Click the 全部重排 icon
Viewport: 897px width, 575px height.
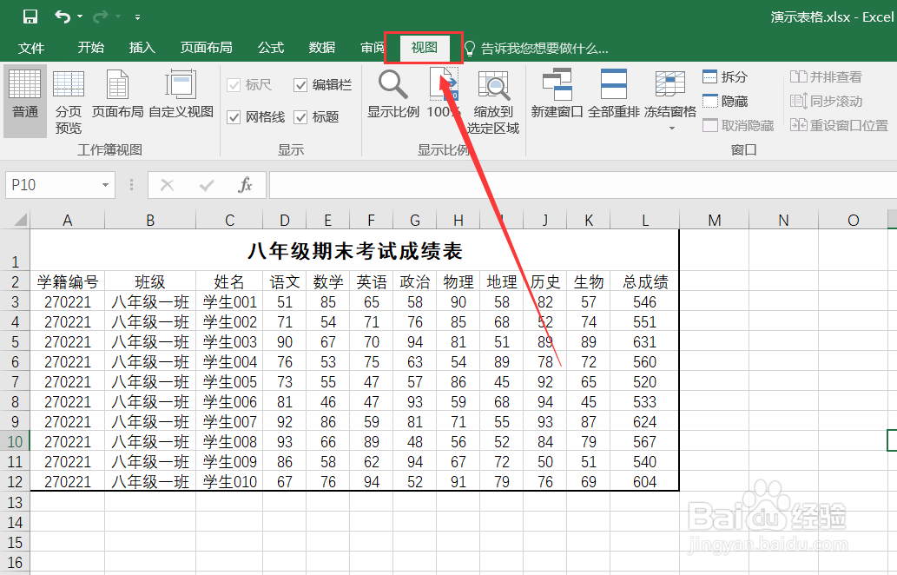613,95
